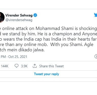Click the Twitter bird logo
The height and width of the screenshot is (95, 97).
pyautogui.click(x=95, y=15)
